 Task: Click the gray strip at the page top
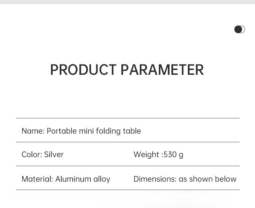[x=127, y=2]
